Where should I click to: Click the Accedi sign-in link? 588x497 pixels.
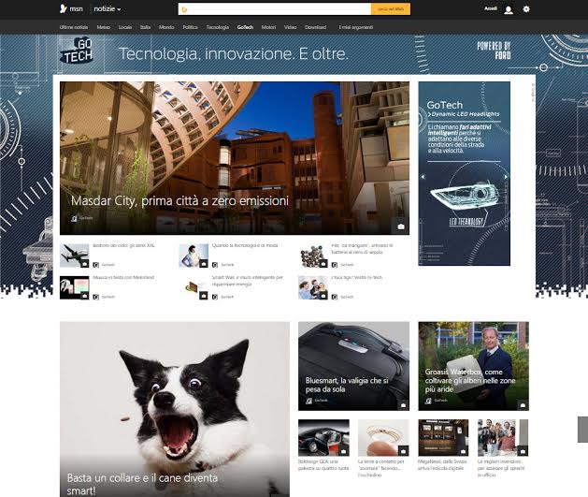tap(491, 8)
